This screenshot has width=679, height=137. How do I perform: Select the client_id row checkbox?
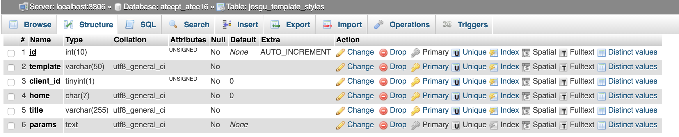click(11, 82)
